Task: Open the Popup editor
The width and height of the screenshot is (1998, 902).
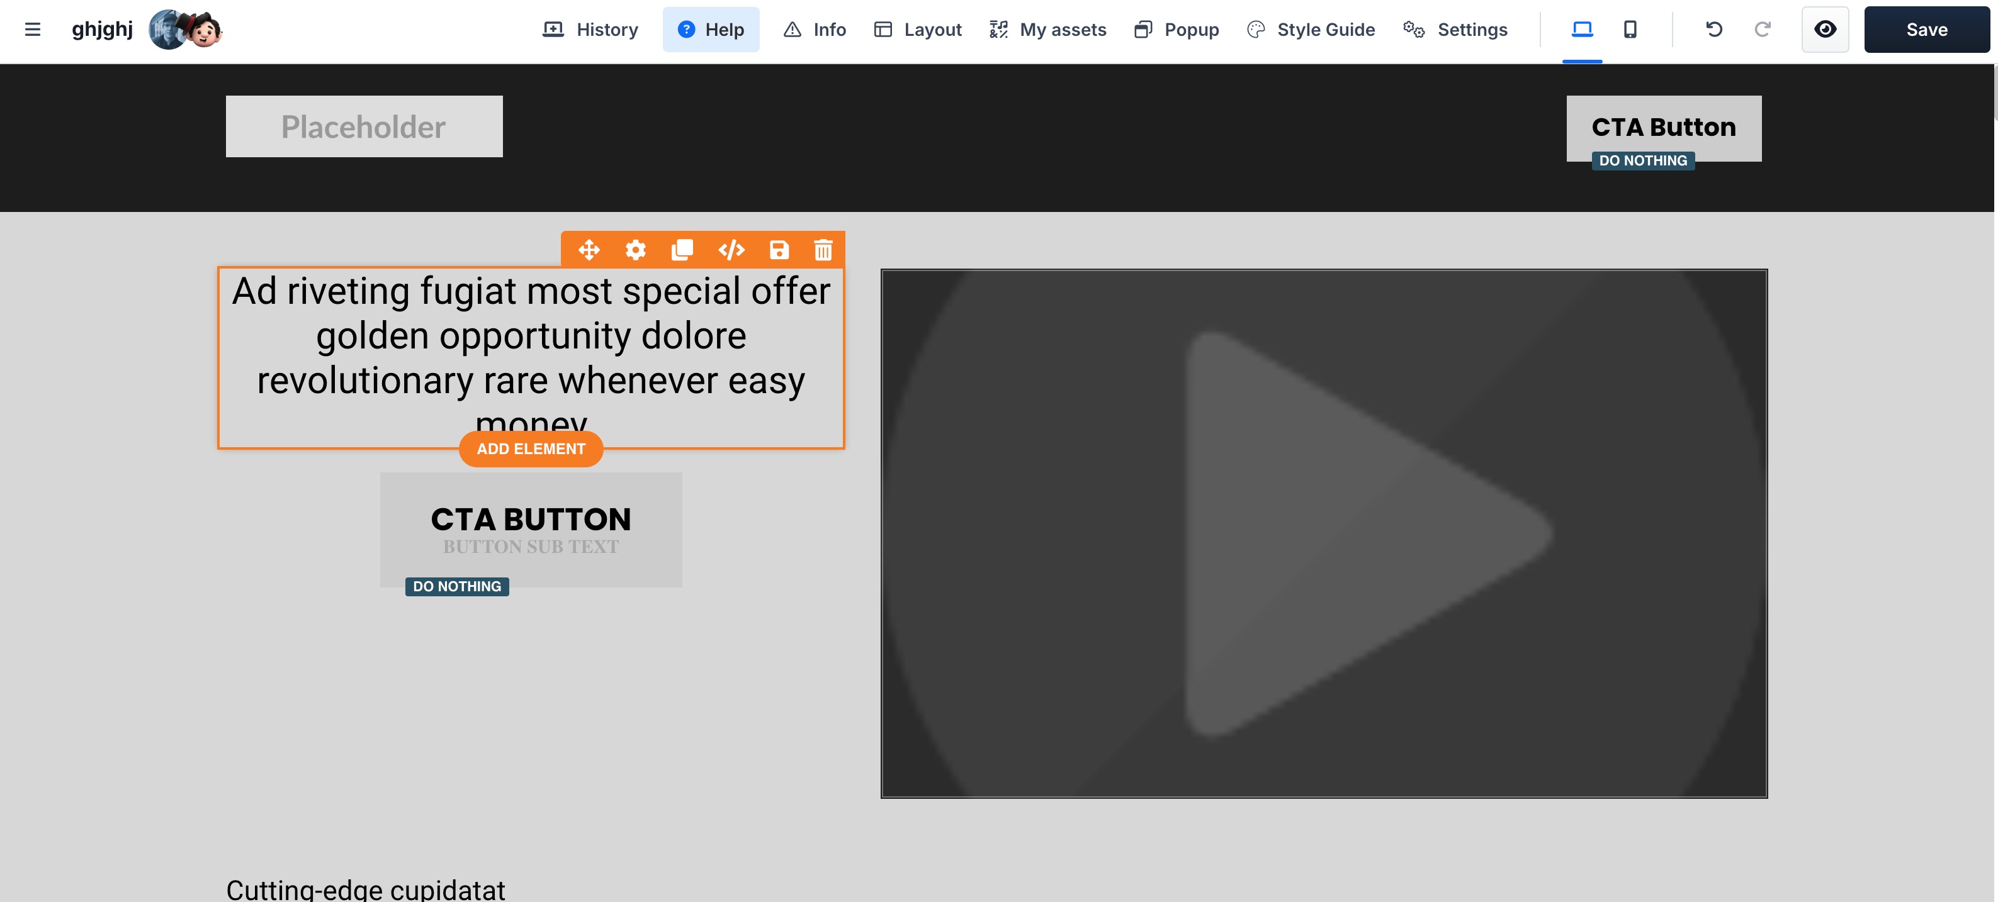Action: tap(1177, 30)
